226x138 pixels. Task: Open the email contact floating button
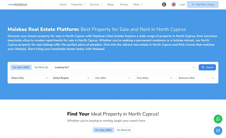pyautogui.click(x=218, y=131)
